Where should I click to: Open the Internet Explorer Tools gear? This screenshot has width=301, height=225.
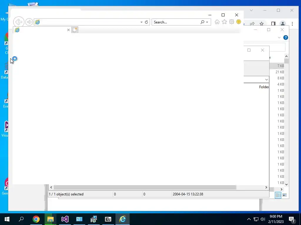click(x=232, y=22)
